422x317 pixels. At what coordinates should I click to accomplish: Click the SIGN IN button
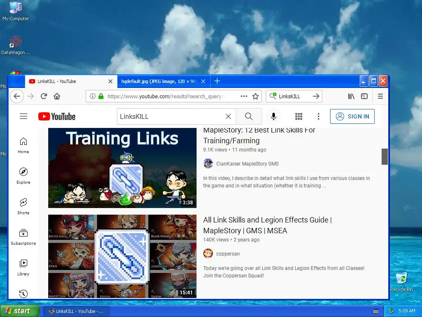[x=352, y=116]
